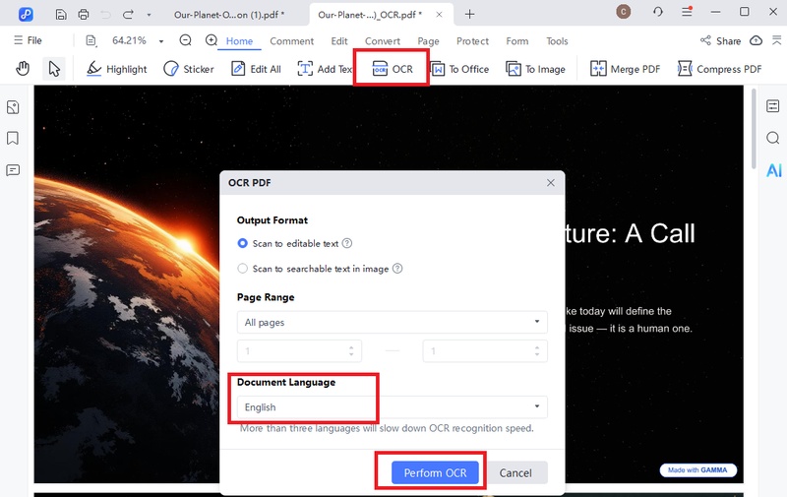This screenshot has height=497, width=787.
Task: Select the Edit ribbon tab
Action: point(339,41)
